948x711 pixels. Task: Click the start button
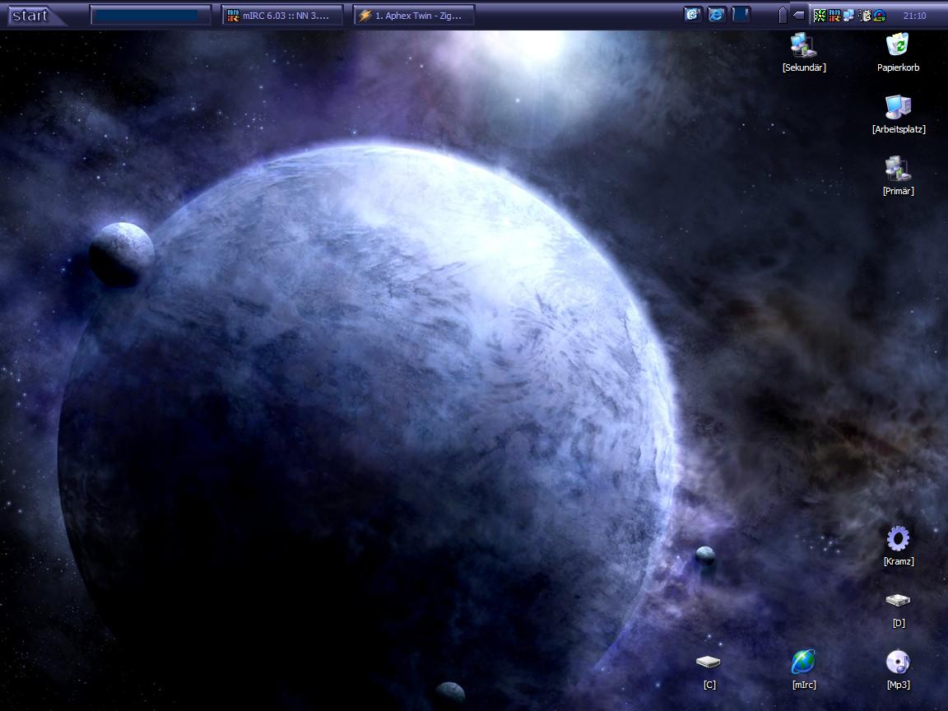click(x=30, y=15)
